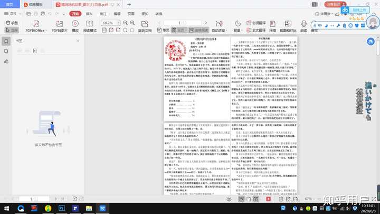Start the 朗读 read-aloud feature
Screen dimensions: 380x214
tap(303, 26)
